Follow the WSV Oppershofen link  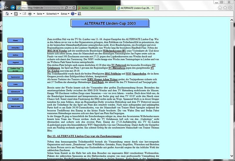(x=136, y=74)
